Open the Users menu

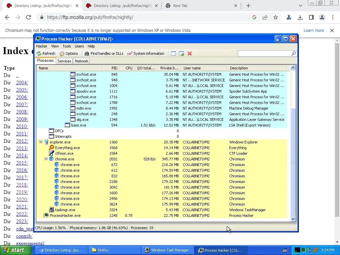(x=79, y=46)
